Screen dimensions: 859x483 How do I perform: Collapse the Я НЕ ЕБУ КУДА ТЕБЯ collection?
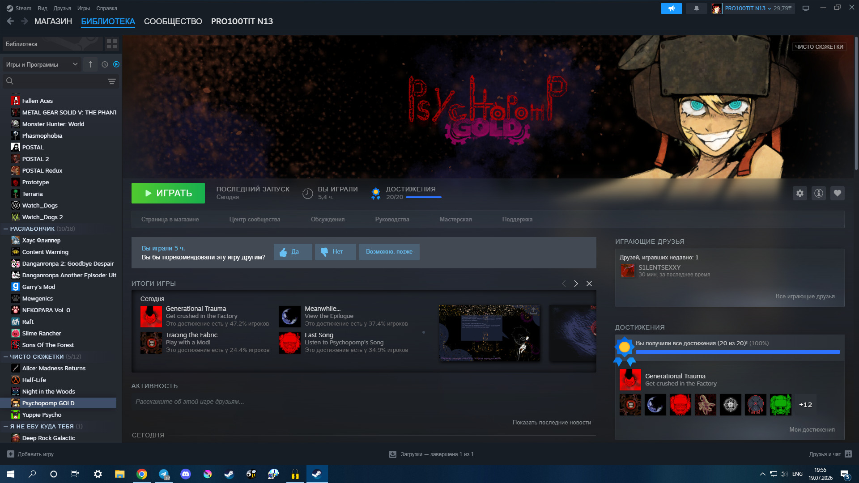[x=6, y=427]
